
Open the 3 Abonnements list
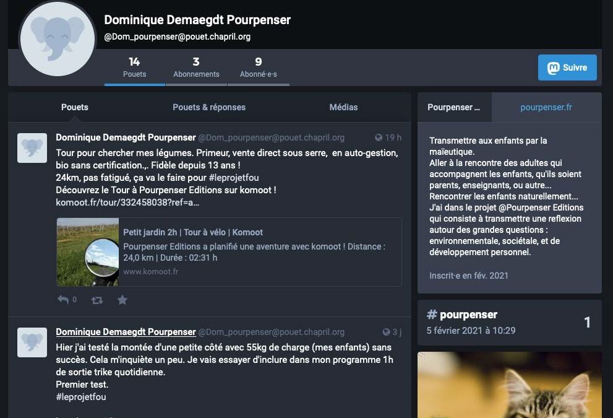196,67
